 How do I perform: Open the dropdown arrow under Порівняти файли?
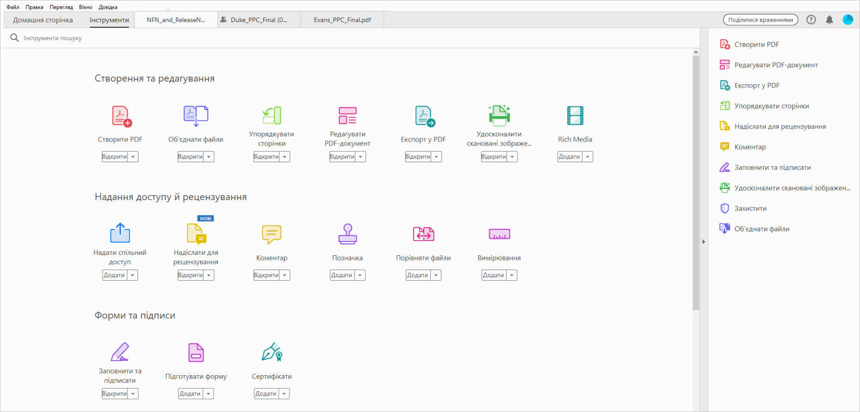[x=436, y=275]
